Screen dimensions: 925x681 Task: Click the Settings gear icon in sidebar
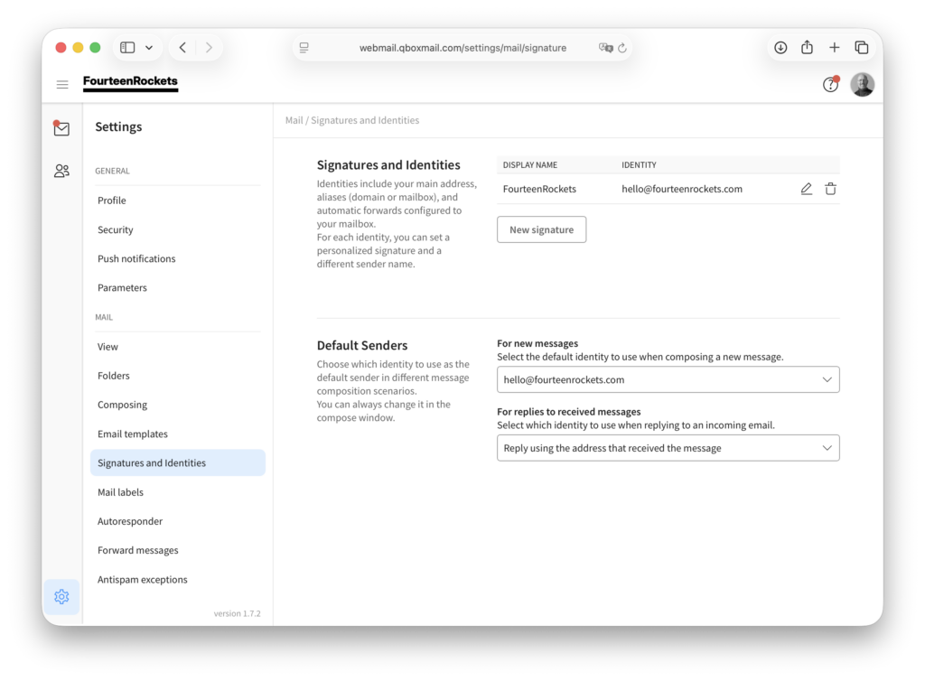61,597
